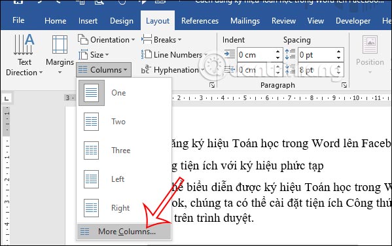Click the Orientation page icon
This screenshot has height=246, width=392.
82,39
